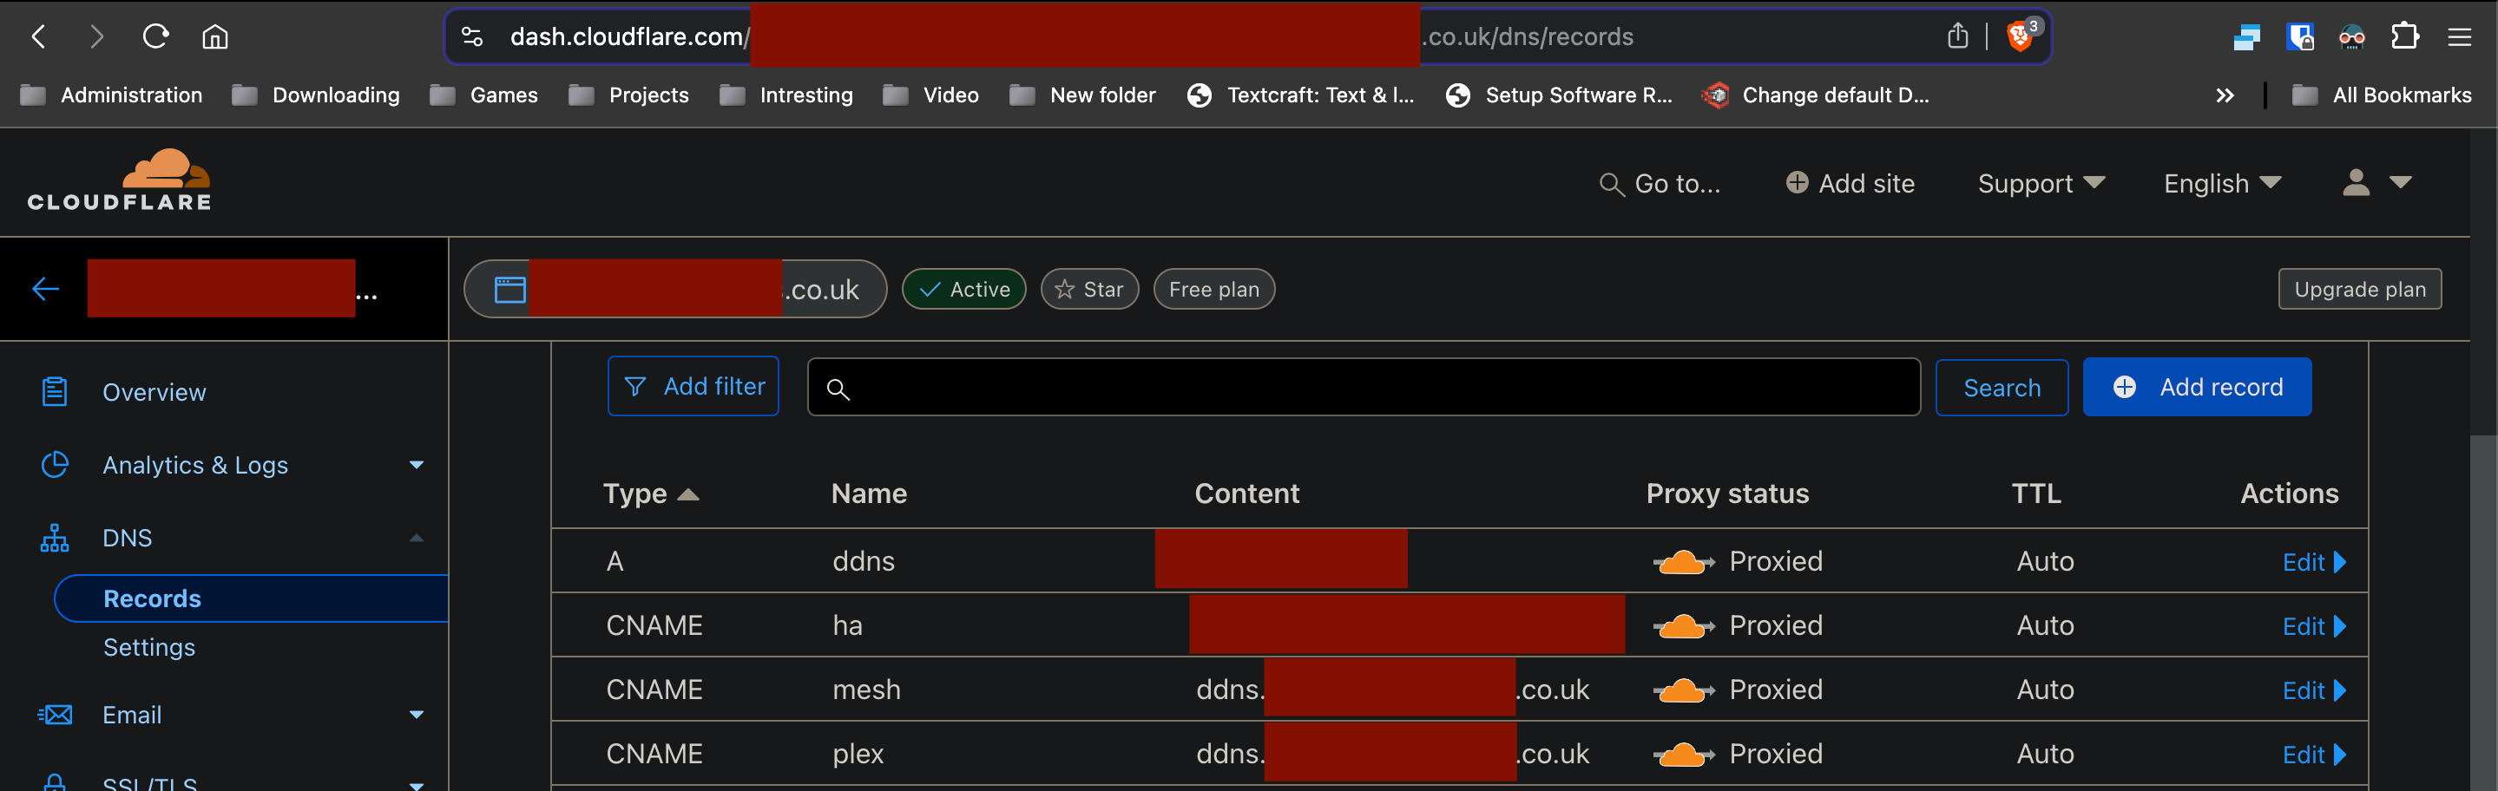Open site settings icon in the address bar
This screenshot has width=2498, height=791.
click(x=472, y=36)
